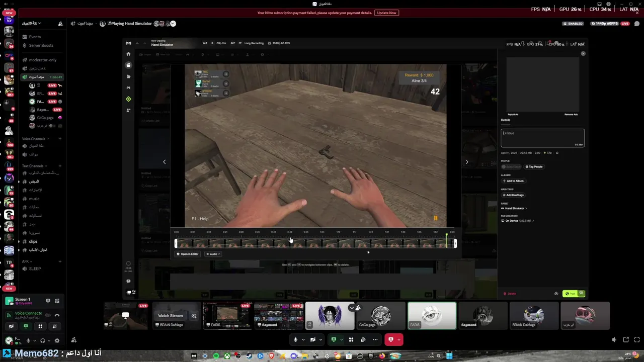
Task: Open Discord user settings gear
Action: click(x=56, y=340)
